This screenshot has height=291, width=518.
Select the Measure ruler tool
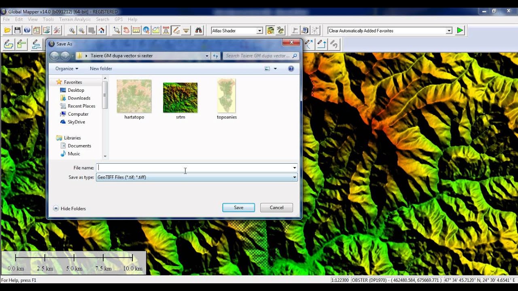click(x=136, y=30)
